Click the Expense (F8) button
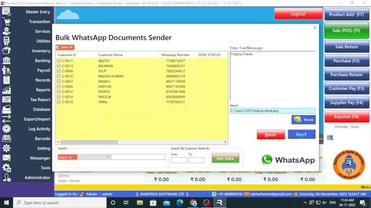This screenshot has height=208, width=371. click(x=347, y=117)
